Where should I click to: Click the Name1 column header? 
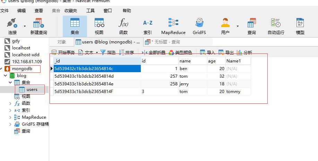[238, 61]
